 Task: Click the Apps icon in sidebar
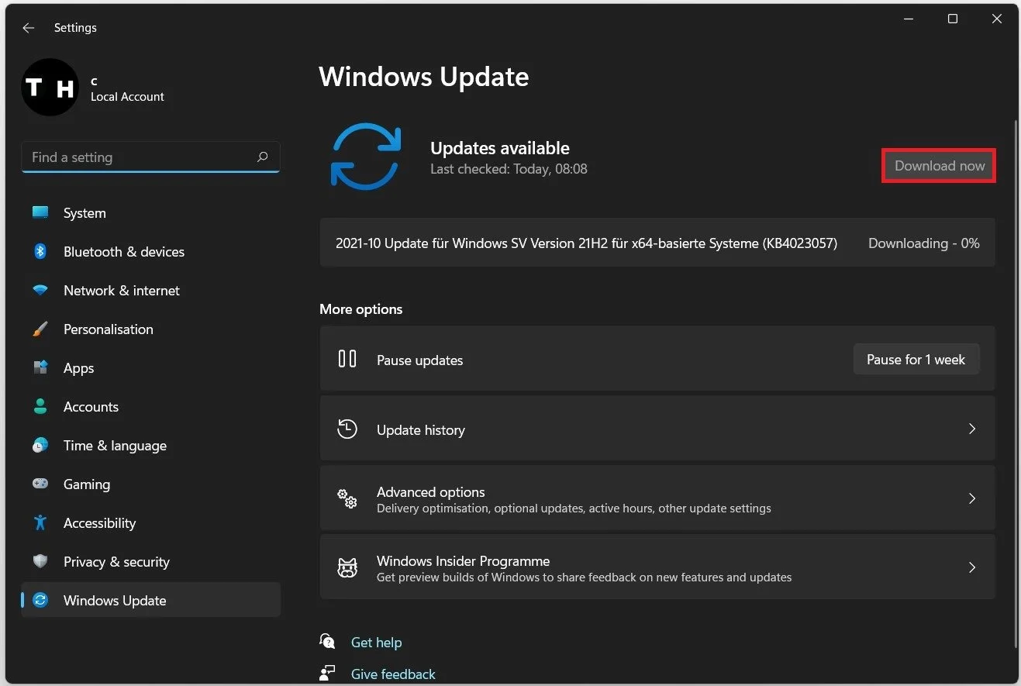[x=40, y=367]
